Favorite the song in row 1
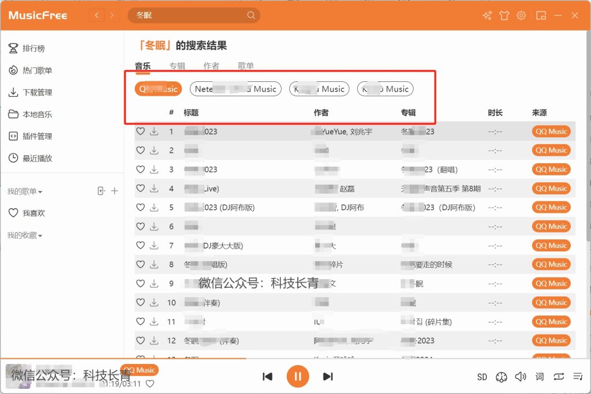The height and width of the screenshot is (394, 591). click(140, 132)
